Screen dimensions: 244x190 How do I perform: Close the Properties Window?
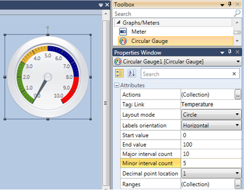(x=237, y=52)
